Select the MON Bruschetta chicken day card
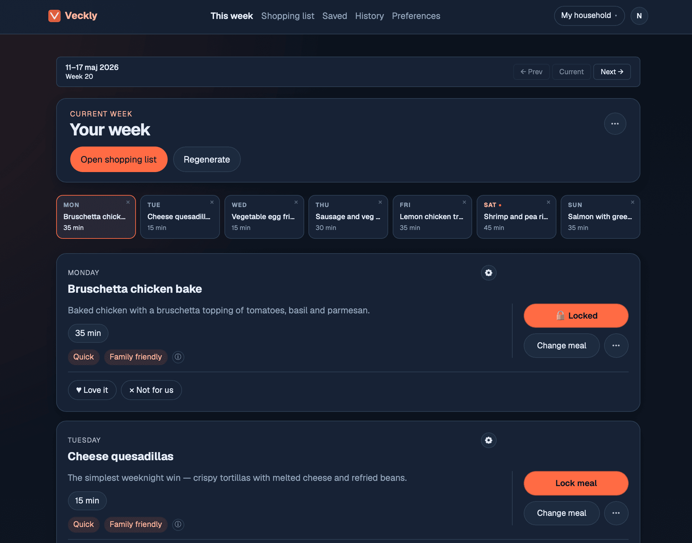 click(x=96, y=217)
